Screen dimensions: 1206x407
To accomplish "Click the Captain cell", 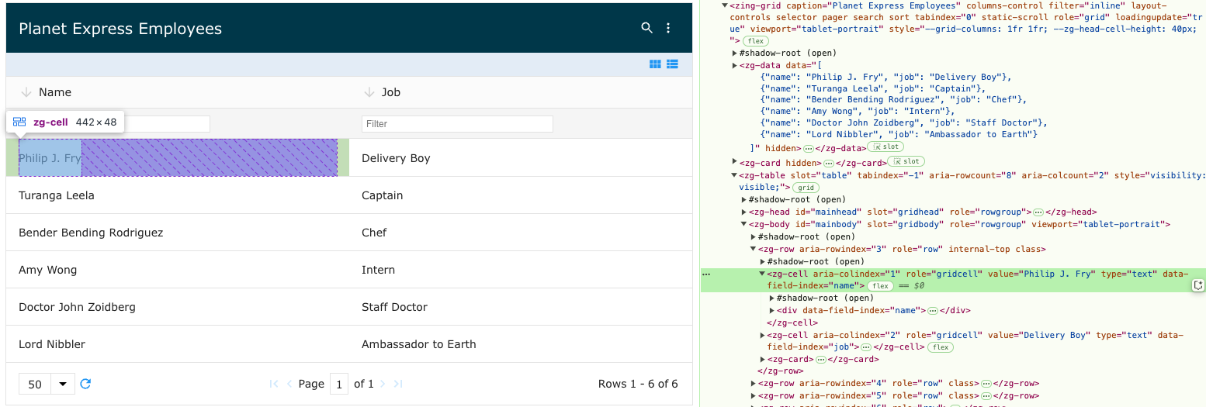I will click(x=521, y=195).
